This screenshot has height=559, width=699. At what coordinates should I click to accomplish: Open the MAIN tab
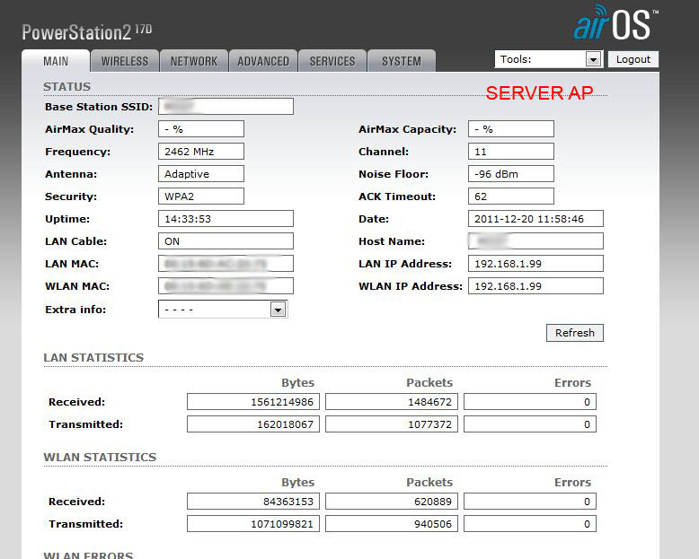(x=56, y=61)
